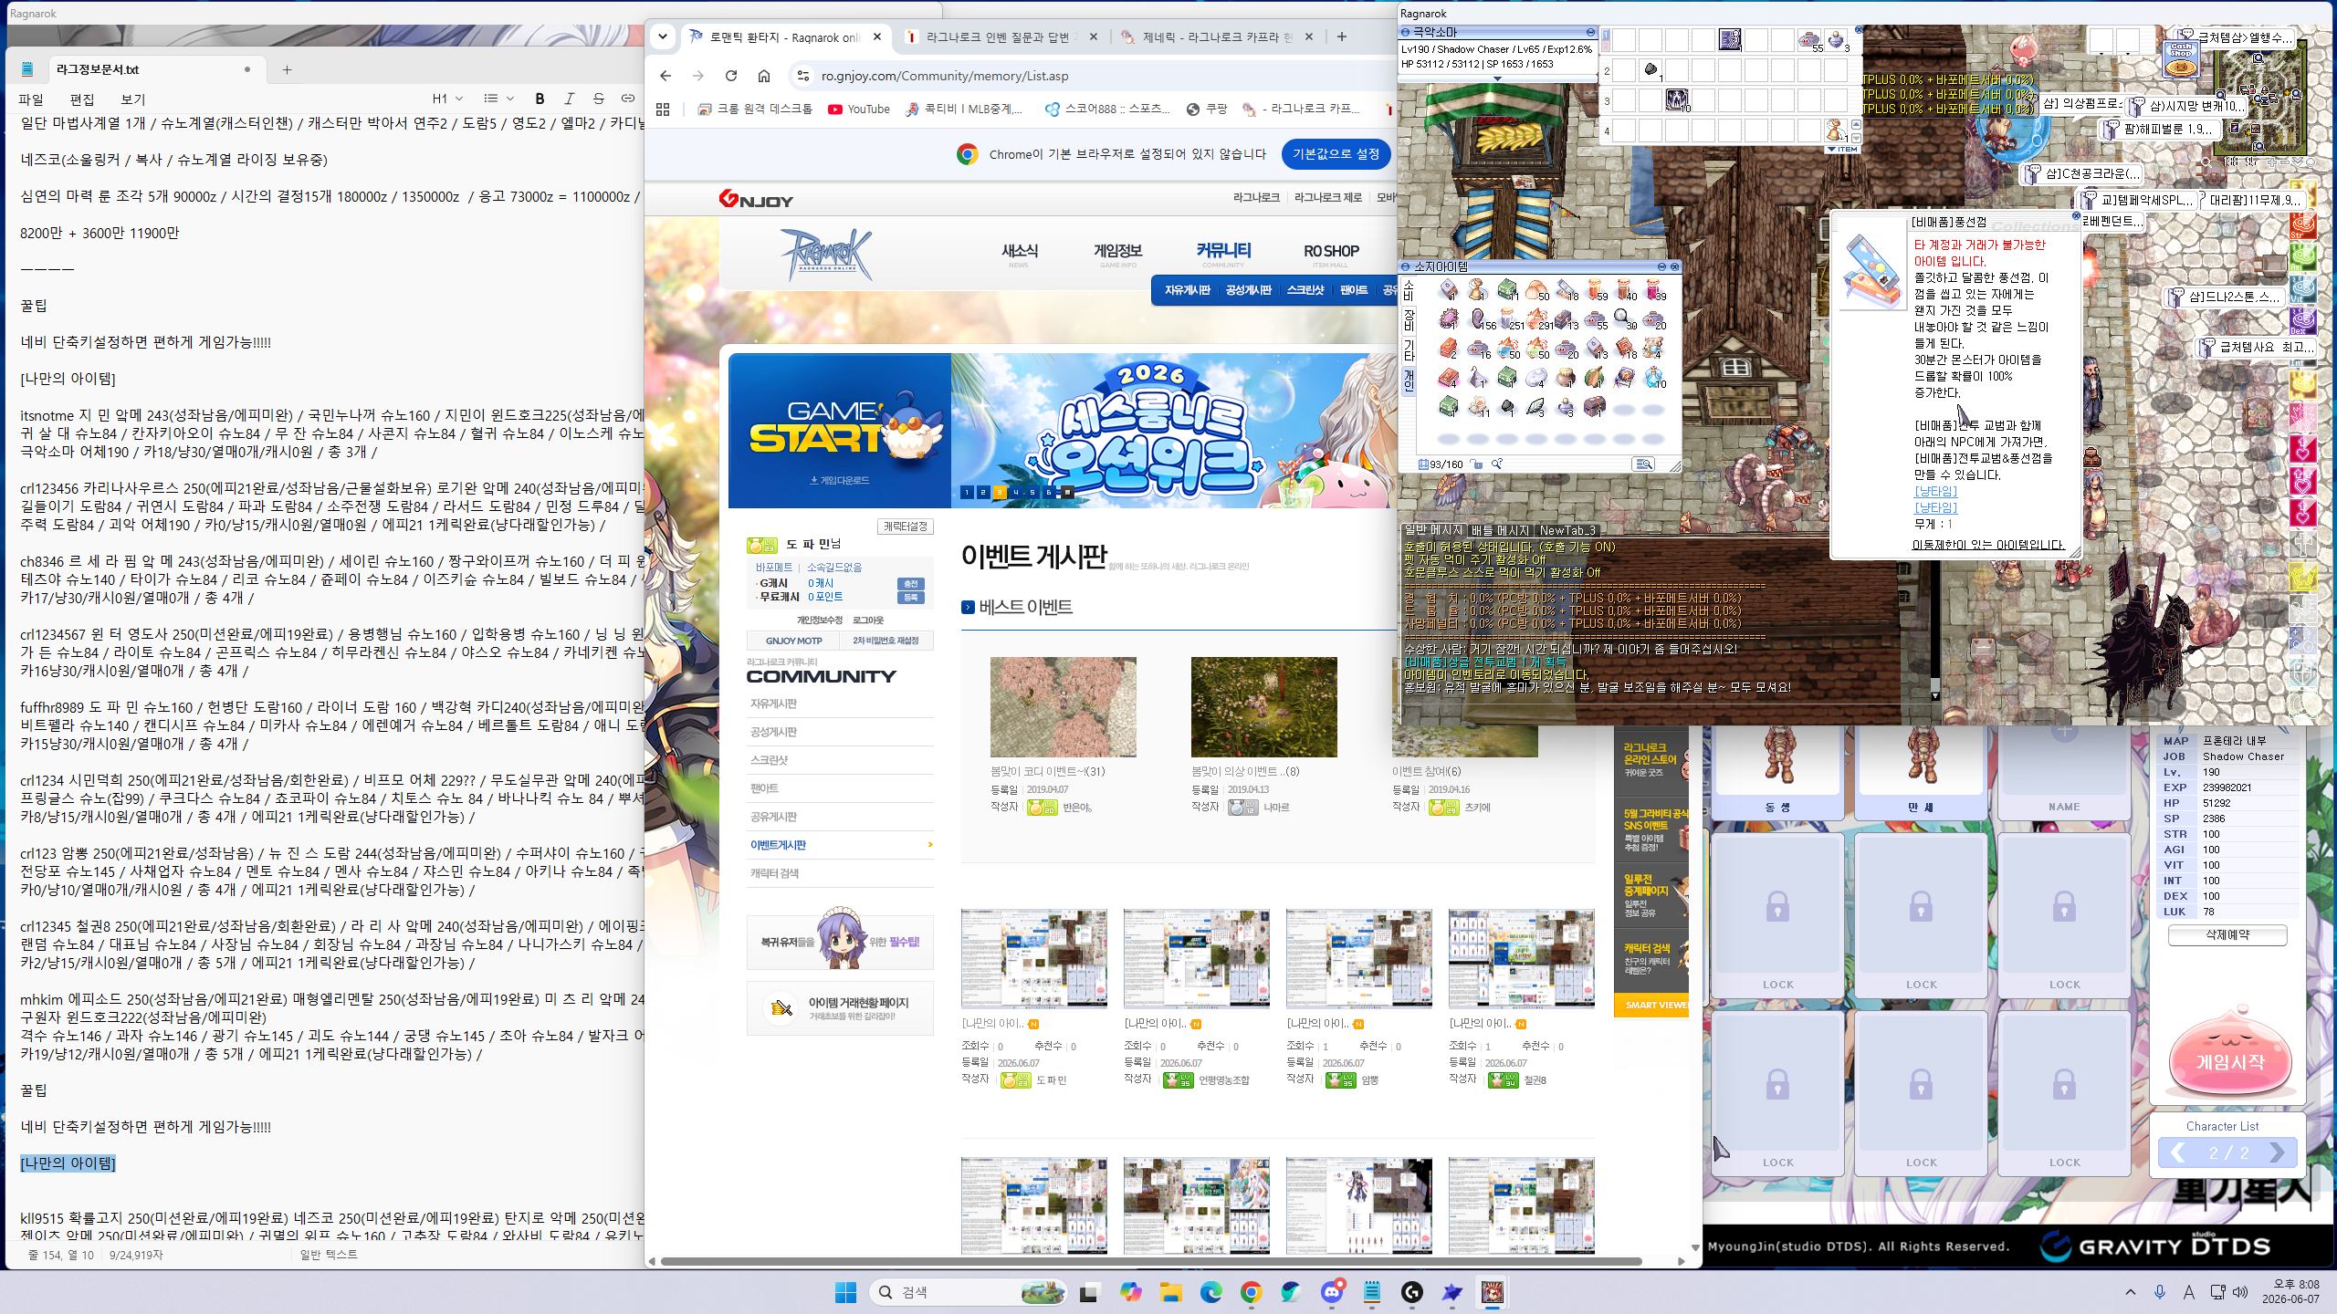Viewport: 2337px width, 1314px height.
Task: Click first [낭타임] link in item description
Action: tap(1936, 491)
